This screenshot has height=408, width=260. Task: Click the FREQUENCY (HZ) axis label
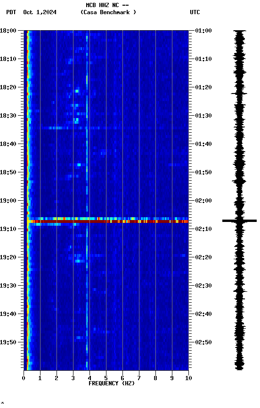click(x=112, y=384)
